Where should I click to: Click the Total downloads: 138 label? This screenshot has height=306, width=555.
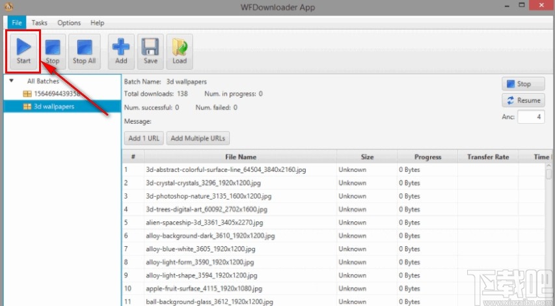(156, 94)
